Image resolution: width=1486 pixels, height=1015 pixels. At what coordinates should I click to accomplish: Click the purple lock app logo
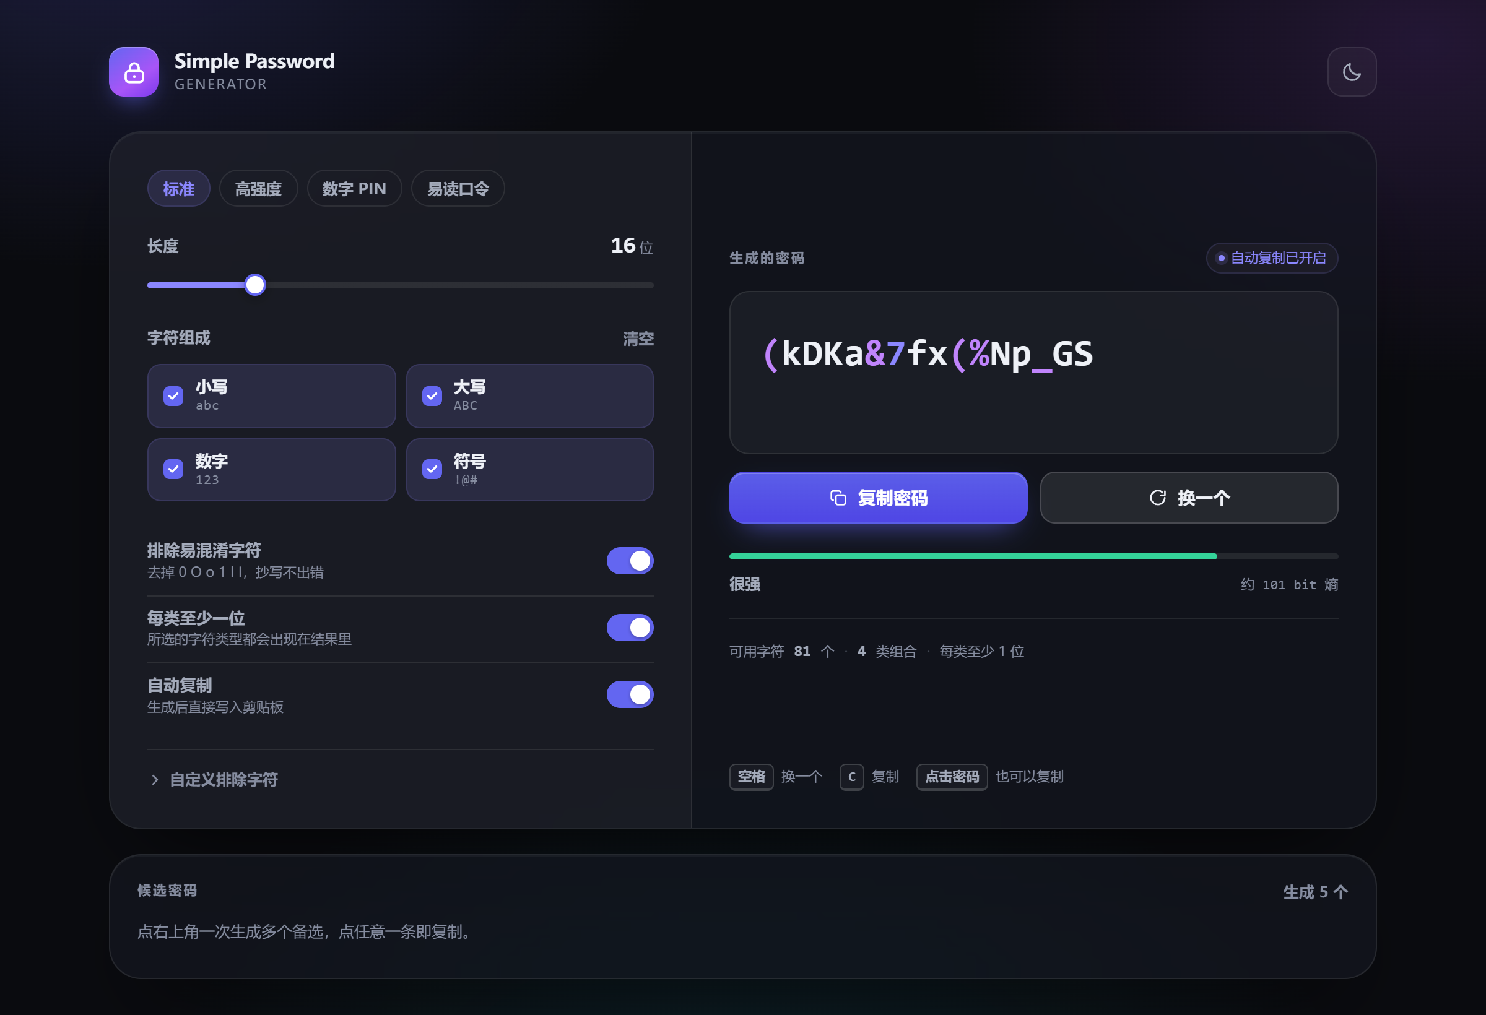(x=134, y=72)
